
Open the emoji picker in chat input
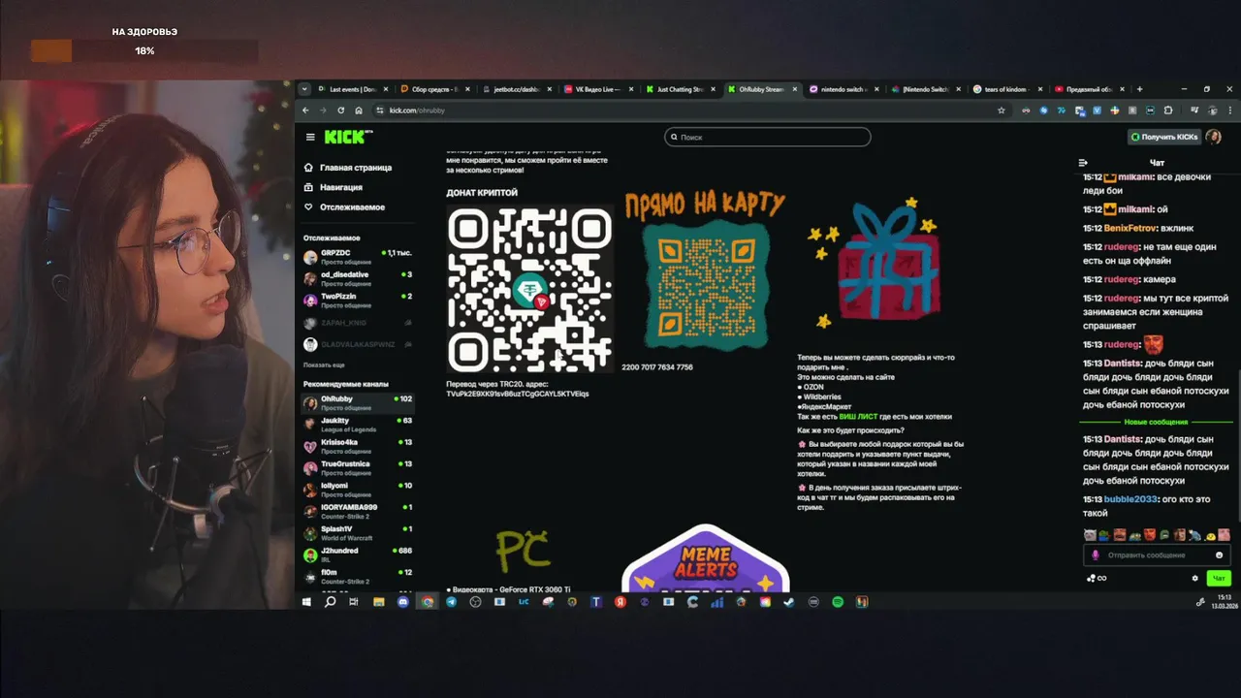pyautogui.click(x=1219, y=555)
